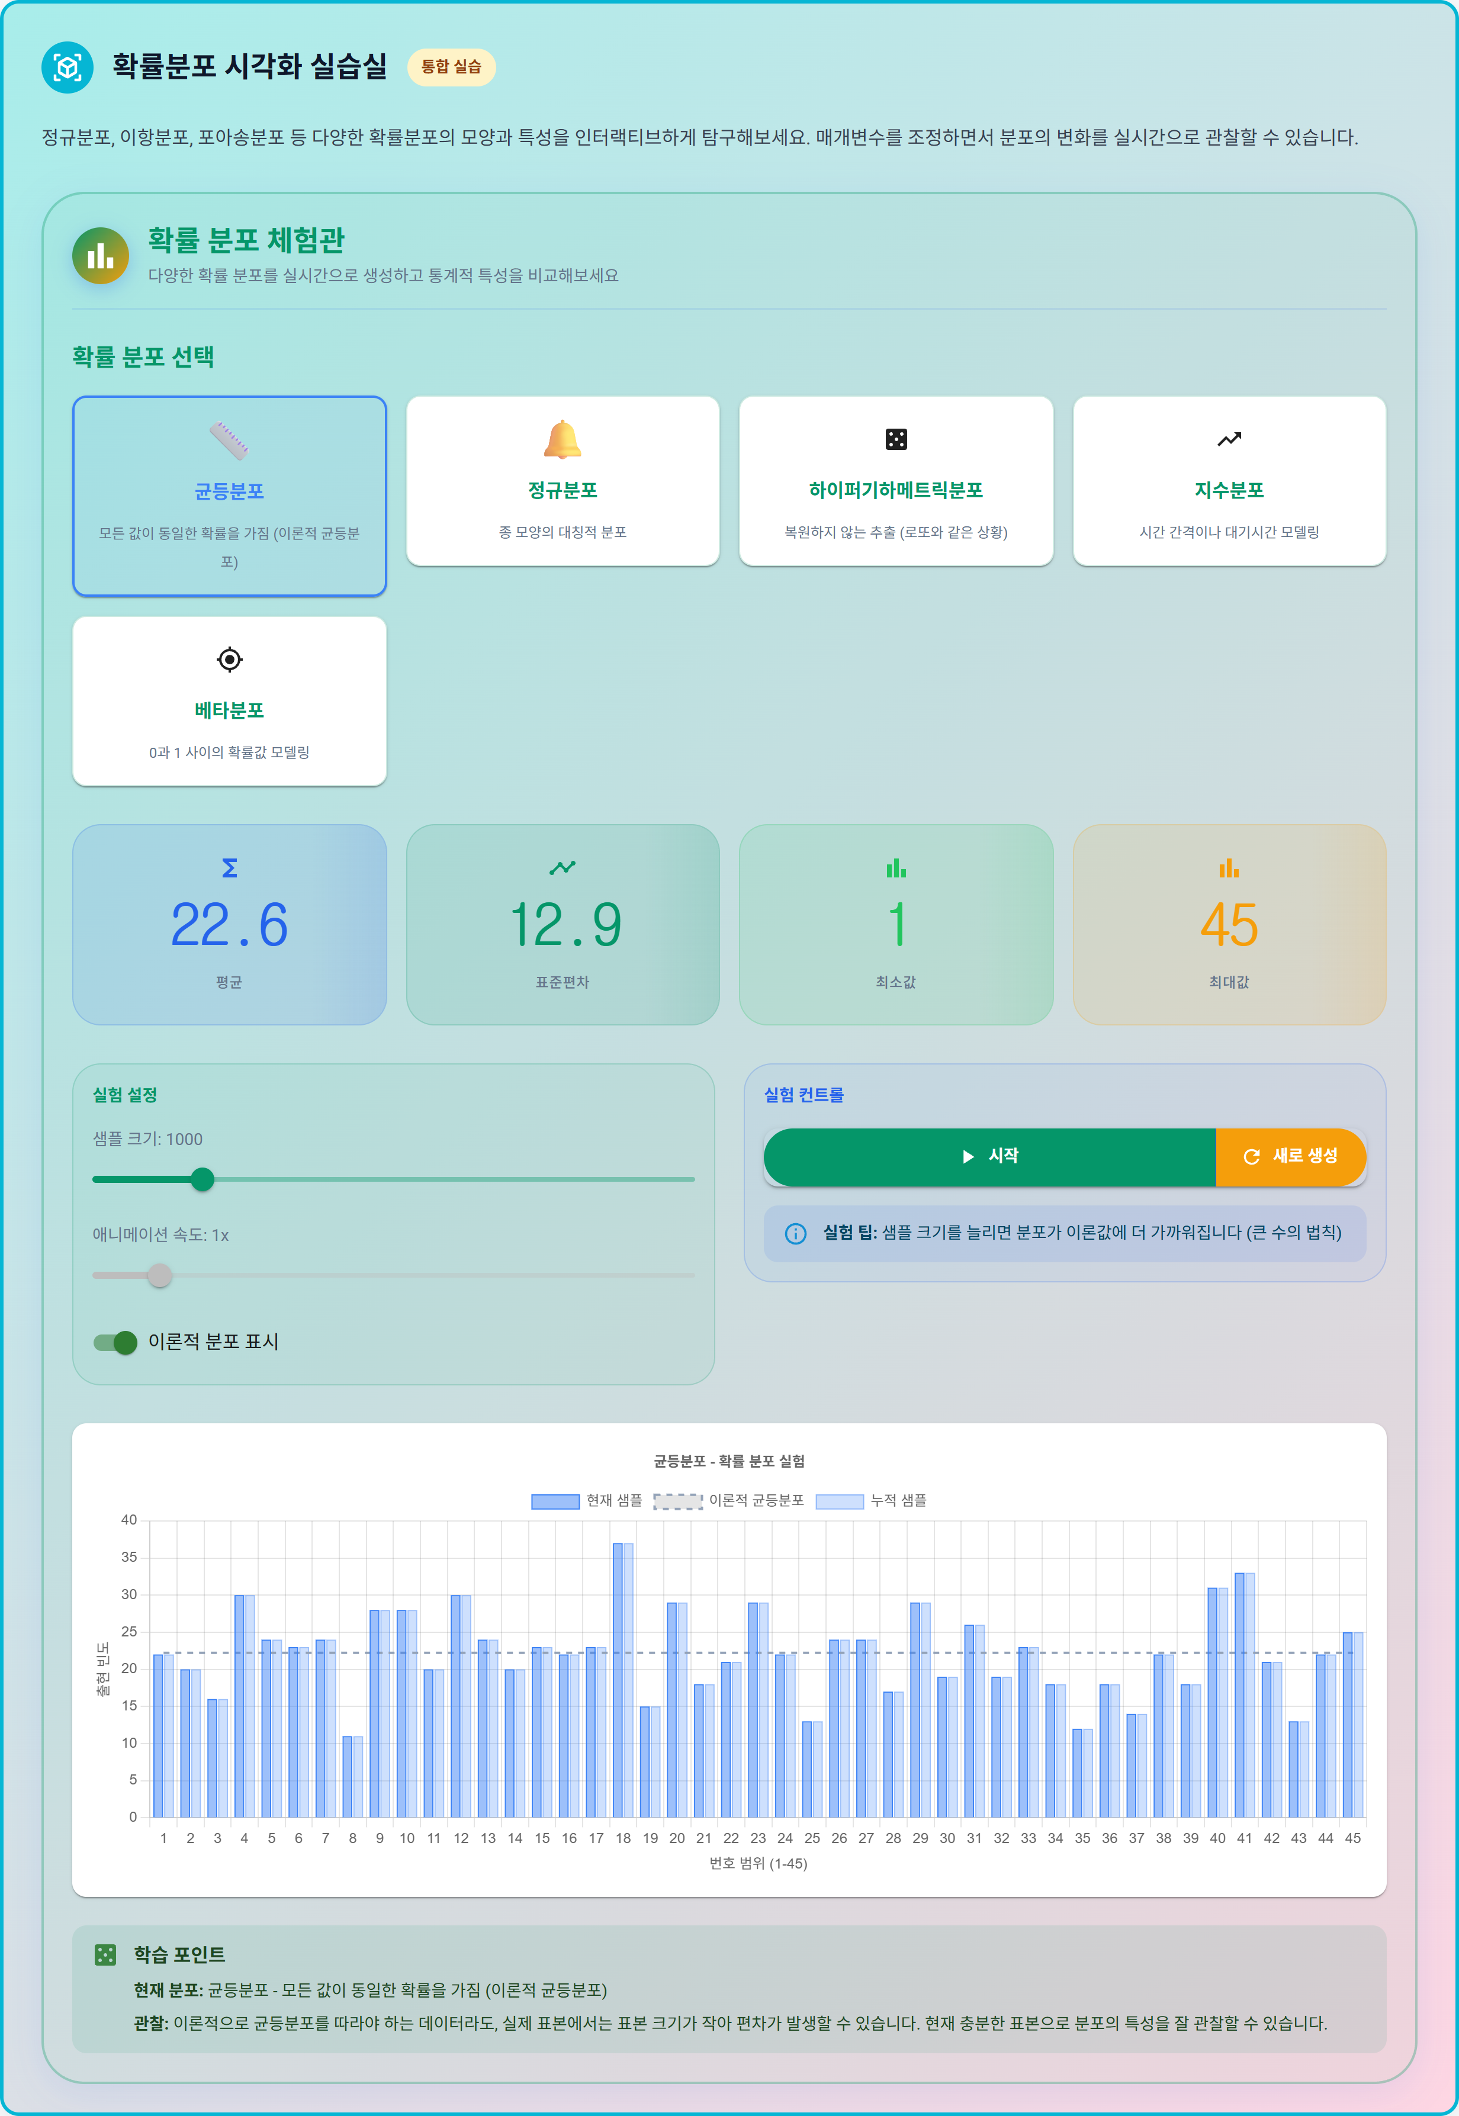Click the bell icon on 정규분포 card
This screenshot has width=1459, height=2116.
[562, 440]
